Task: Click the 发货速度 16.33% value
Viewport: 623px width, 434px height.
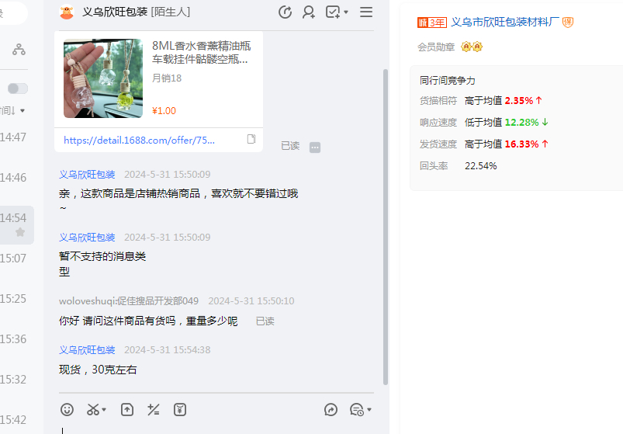Action: point(521,144)
